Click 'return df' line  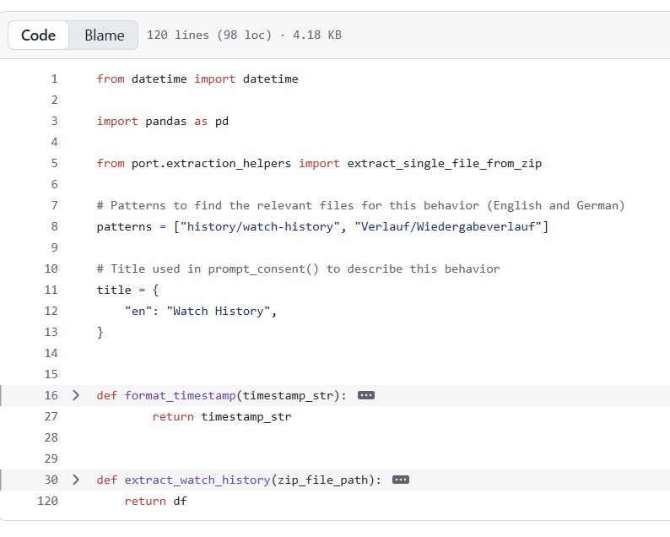click(155, 501)
